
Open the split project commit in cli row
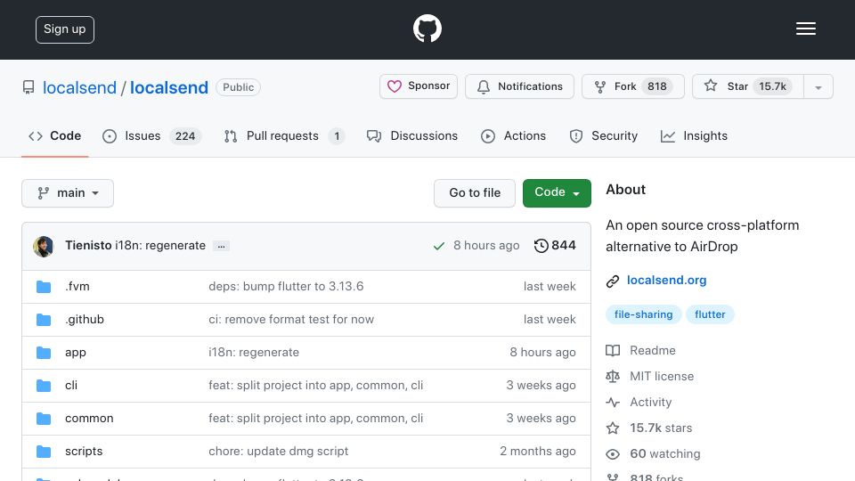tap(315, 386)
